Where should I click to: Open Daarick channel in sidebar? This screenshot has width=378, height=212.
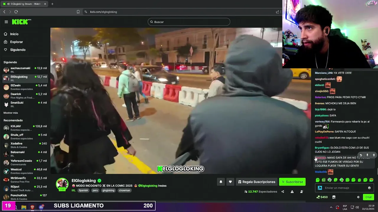tap(25, 96)
